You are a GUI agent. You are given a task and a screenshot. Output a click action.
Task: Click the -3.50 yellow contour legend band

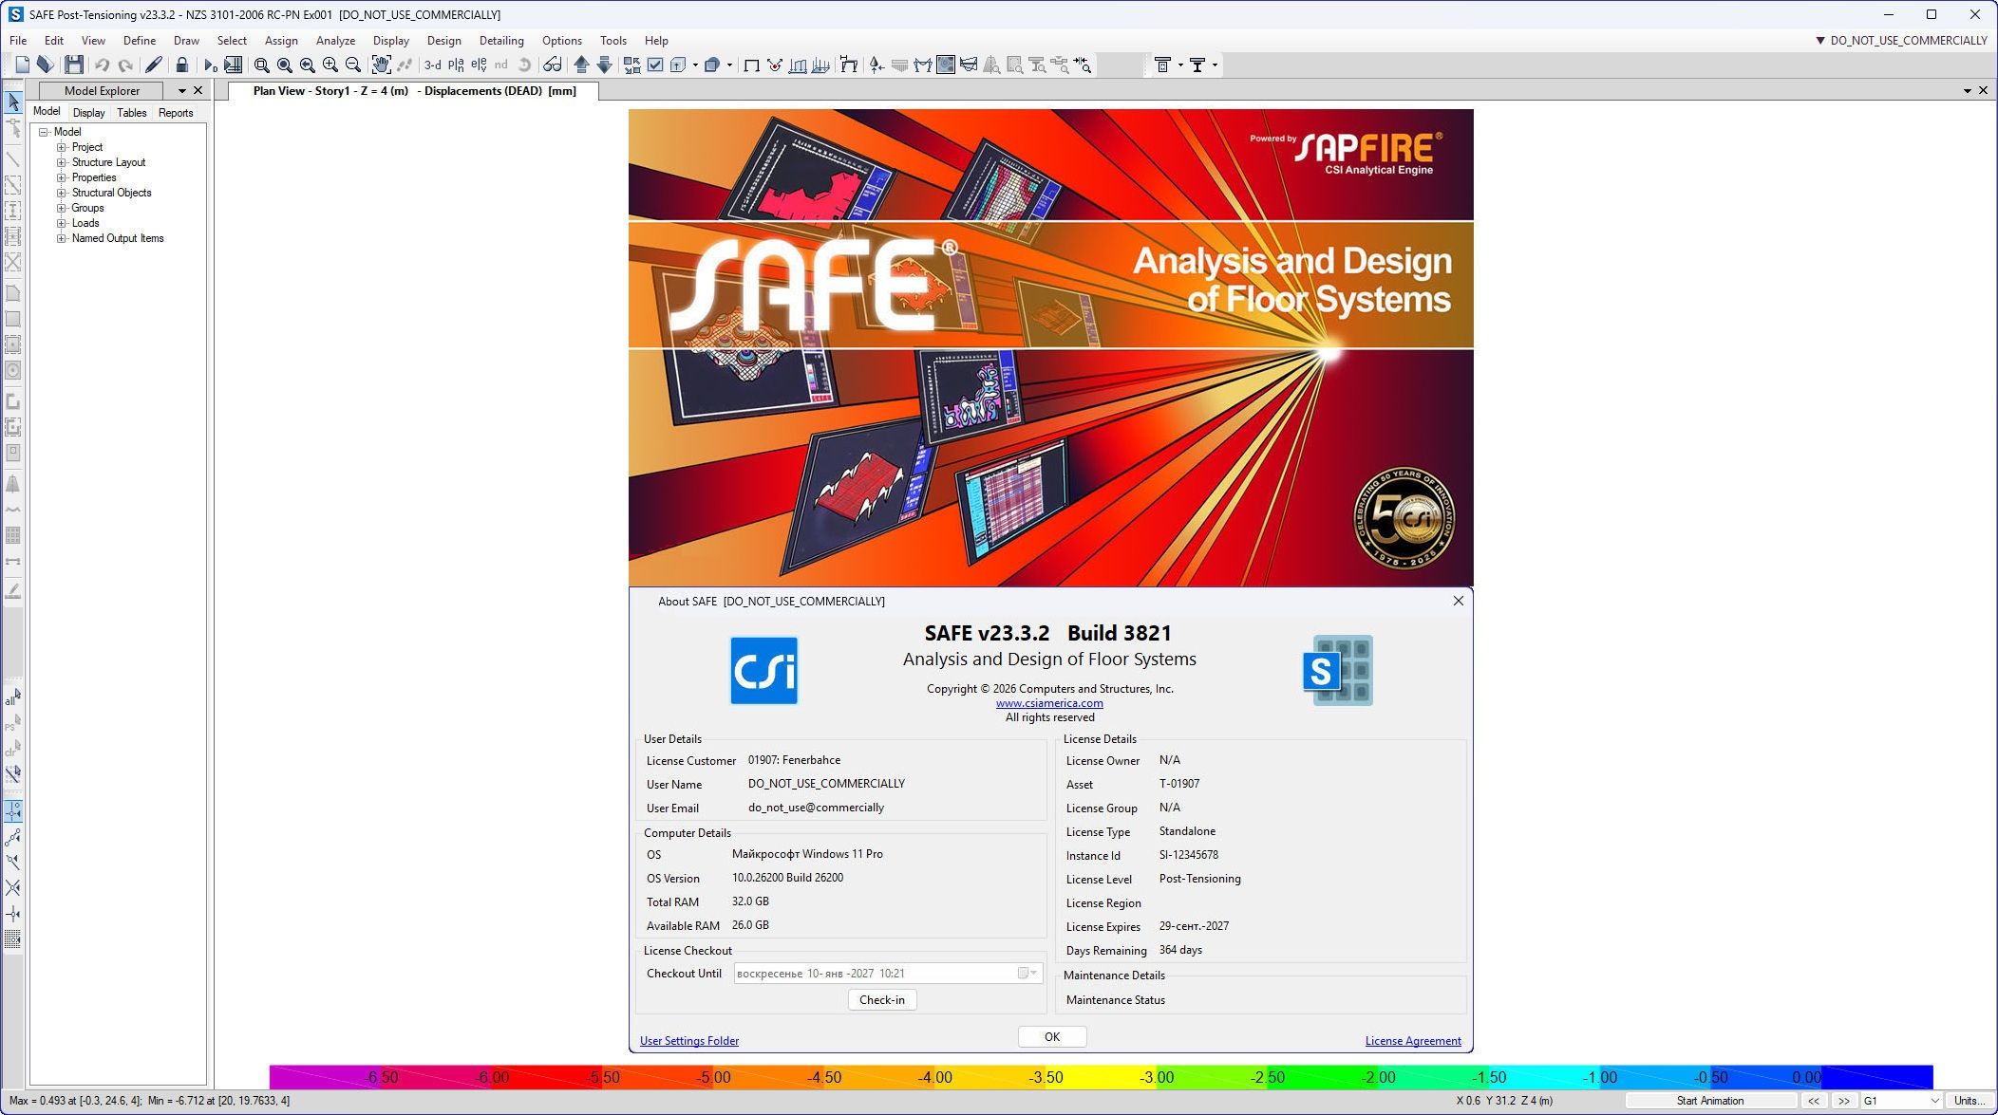990,1077
